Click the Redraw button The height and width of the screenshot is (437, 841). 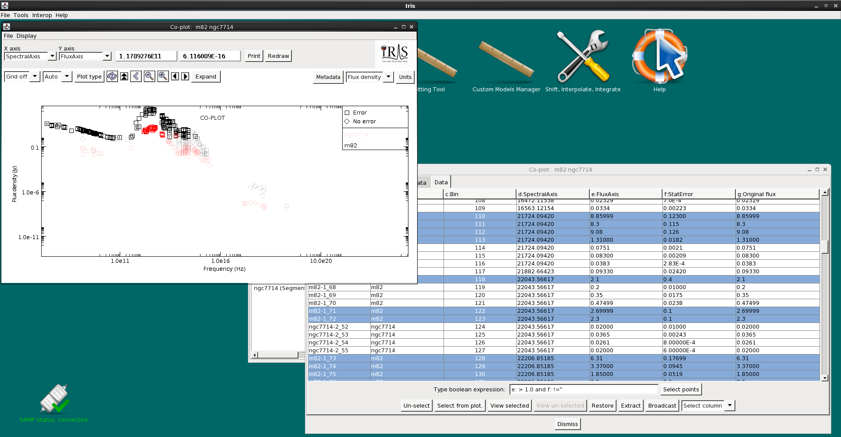279,56
